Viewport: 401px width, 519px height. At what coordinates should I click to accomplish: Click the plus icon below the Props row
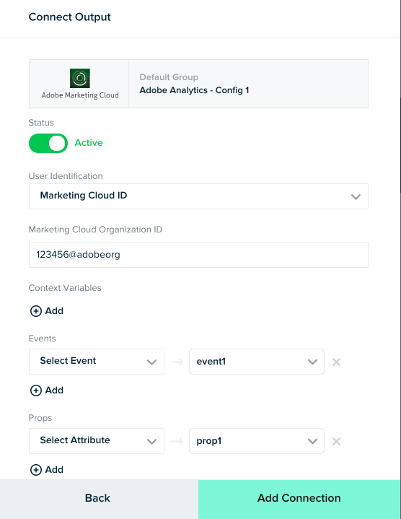(x=36, y=470)
